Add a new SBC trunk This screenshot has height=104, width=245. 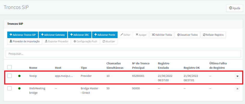(79, 35)
